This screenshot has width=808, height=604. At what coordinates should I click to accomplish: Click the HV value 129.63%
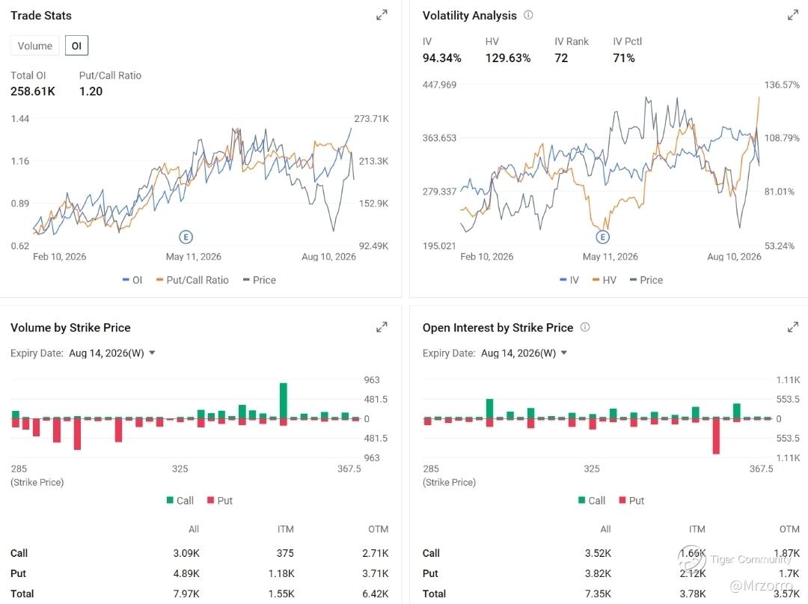coord(507,58)
